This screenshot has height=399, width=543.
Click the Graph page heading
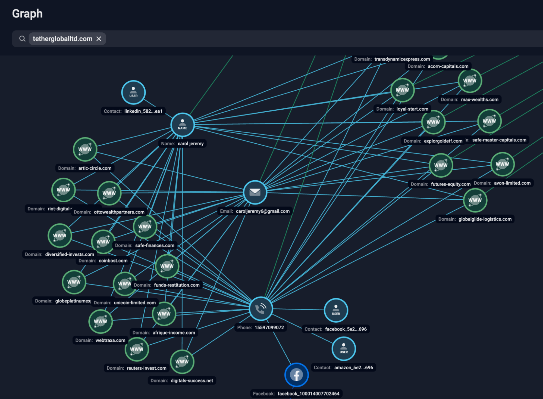[x=27, y=14]
